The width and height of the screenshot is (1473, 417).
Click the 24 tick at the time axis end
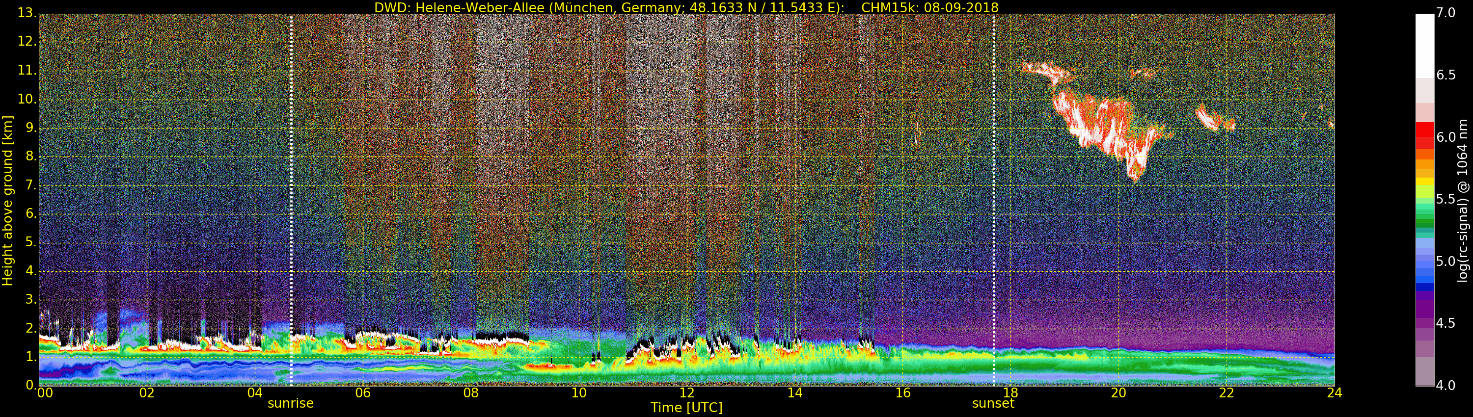pos(1334,393)
